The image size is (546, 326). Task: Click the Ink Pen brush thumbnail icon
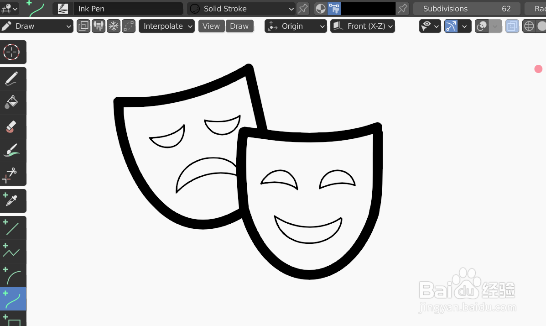tap(62, 9)
